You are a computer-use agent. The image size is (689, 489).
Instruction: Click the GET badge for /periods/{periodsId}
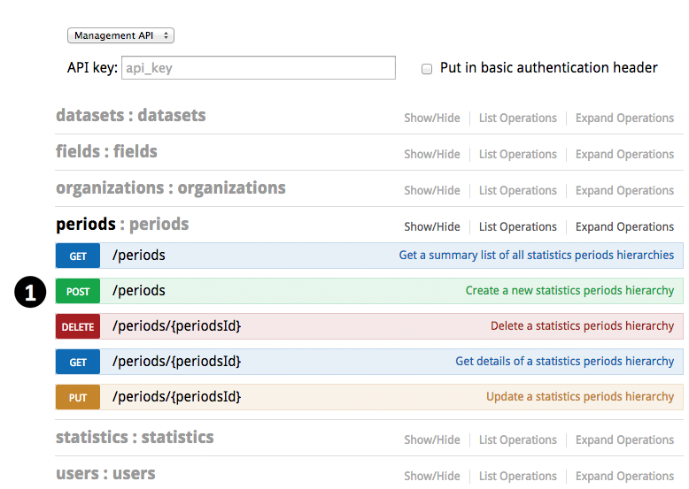78,363
